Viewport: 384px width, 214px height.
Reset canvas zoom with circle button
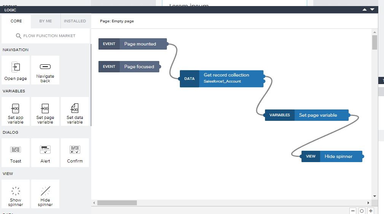click(362, 211)
